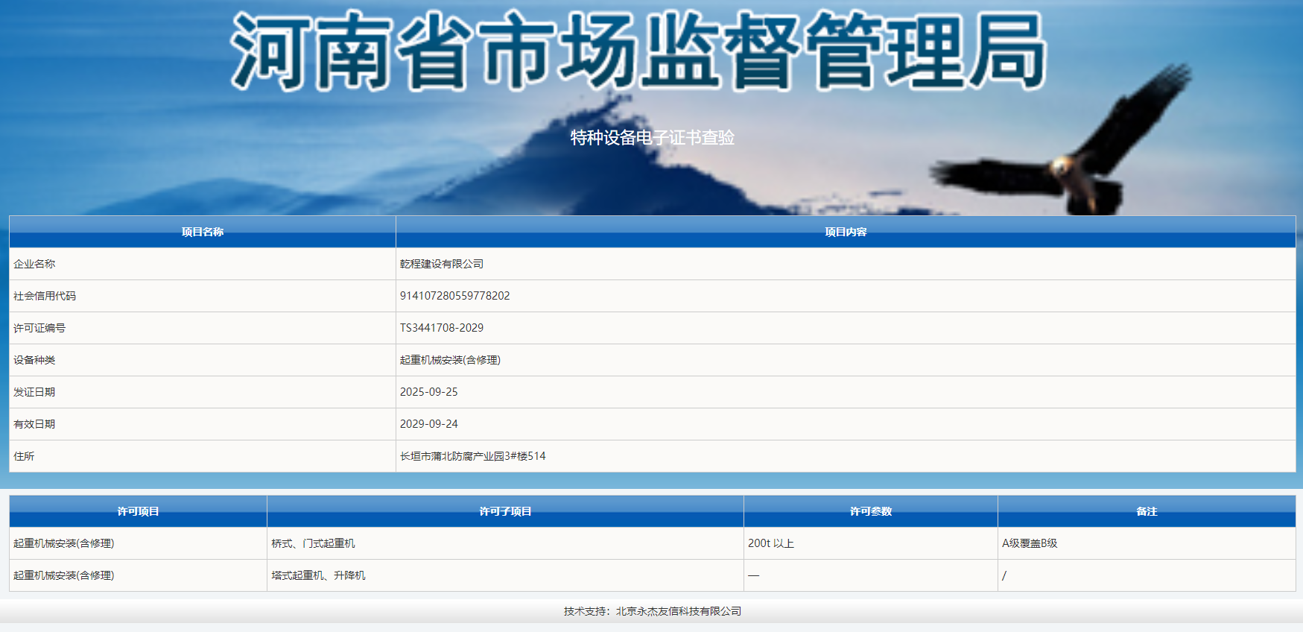Select the dash parameter in the 升降机 row
The width and height of the screenshot is (1303, 632).
click(x=871, y=575)
